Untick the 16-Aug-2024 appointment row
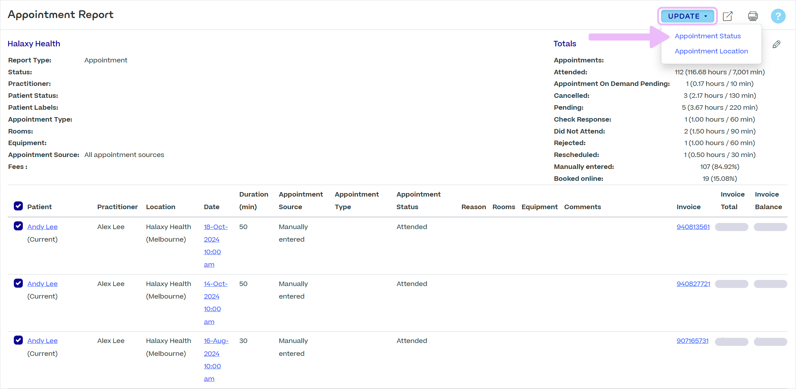796x389 pixels. pyautogui.click(x=18, y=340)
